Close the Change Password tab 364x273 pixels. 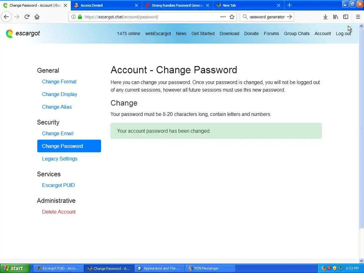point(65,5)
